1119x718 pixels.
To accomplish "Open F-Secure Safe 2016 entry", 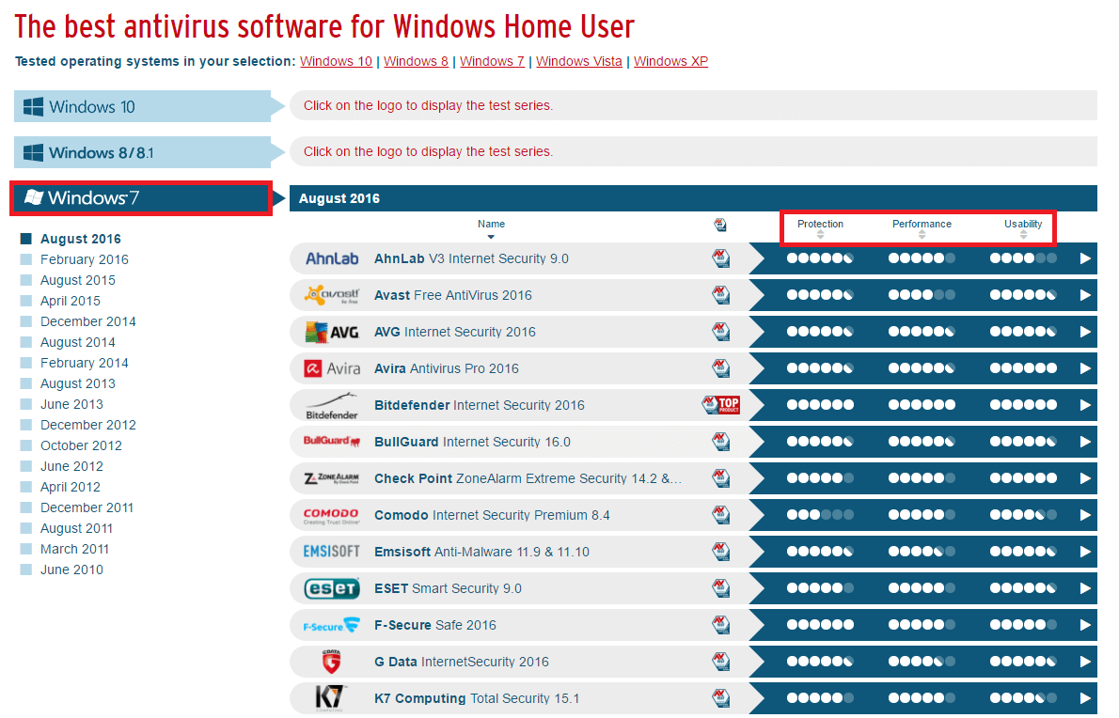I will [435, 625].
